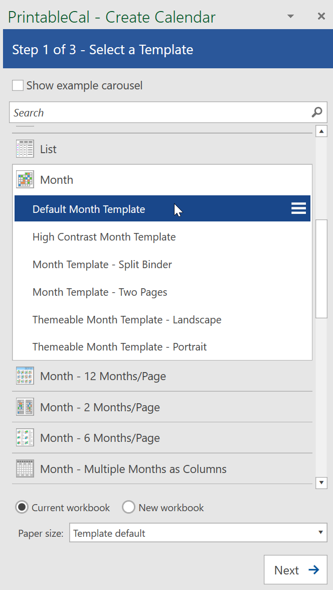Open the hamburger menu on Default Month Template
The width and height of the screenshot is (333, 590).
[298, 208]
